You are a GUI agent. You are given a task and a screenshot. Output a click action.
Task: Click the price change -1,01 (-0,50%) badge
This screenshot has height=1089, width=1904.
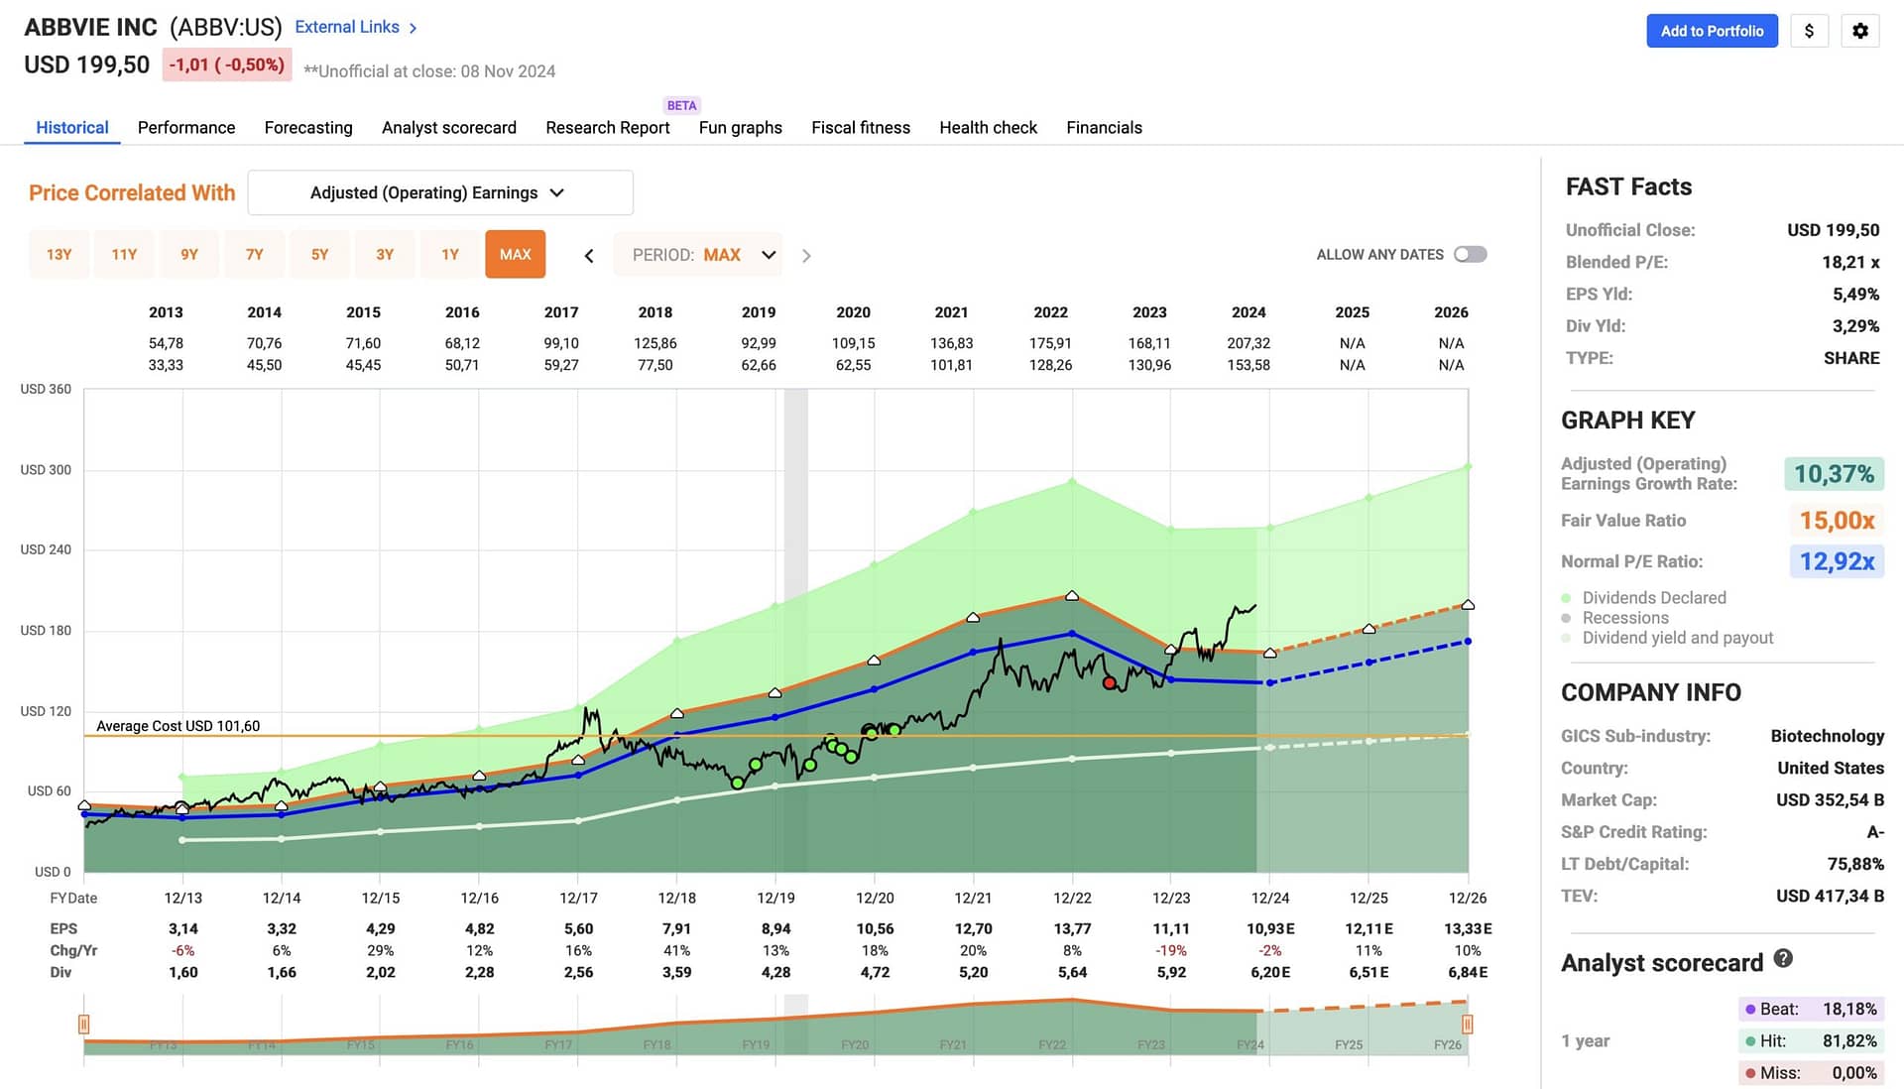tap(227, 64)
